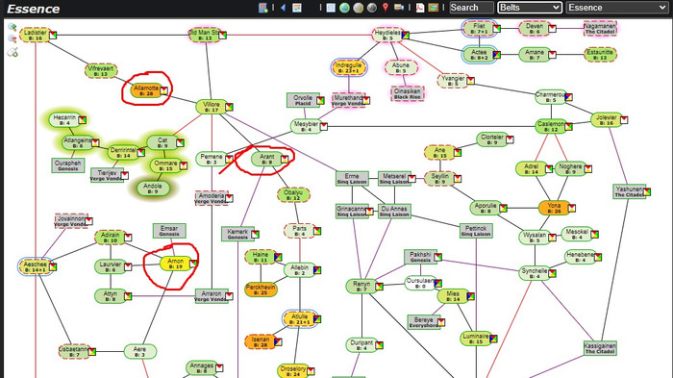673x378 pixels.
Task: Open the Essence region dropdown
Action: [617, 8]
